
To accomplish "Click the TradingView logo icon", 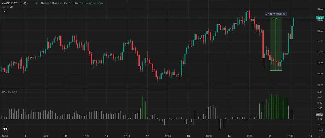I will click(6, 129).
